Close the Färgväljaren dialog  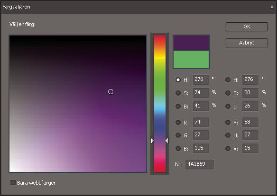click(272, 7)
